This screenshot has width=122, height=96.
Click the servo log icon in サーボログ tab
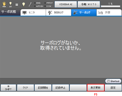(x=75, y=13)
